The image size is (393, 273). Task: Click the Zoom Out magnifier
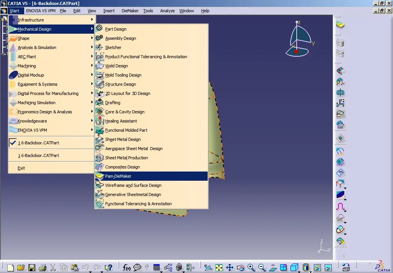(x=262, y=268)
